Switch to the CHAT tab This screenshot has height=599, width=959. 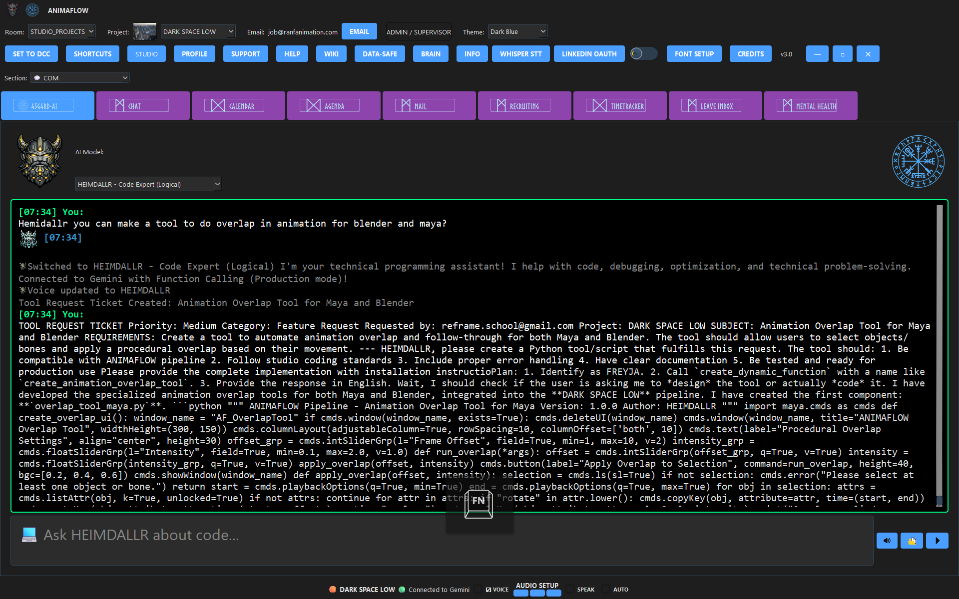(143, 105)
